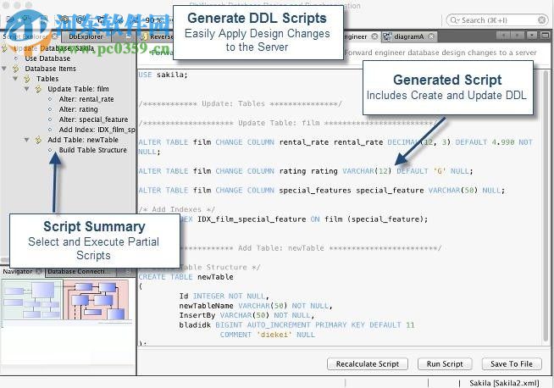
Task: Open the search options magnifier dropdown
Action: click(x=454, y=20)
